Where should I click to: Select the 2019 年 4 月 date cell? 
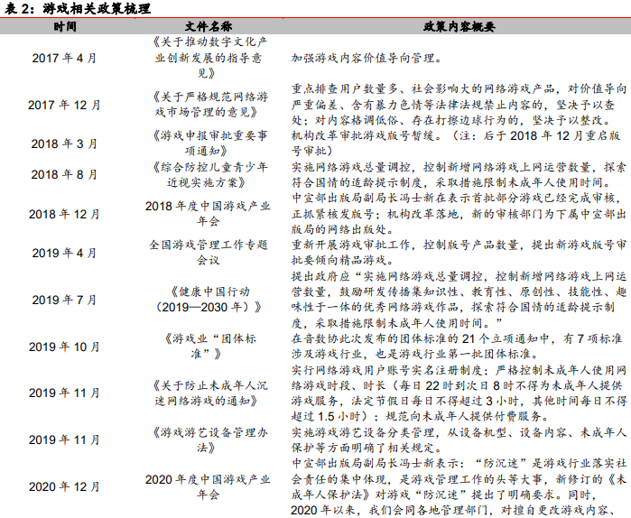click(x=64, y=253)
